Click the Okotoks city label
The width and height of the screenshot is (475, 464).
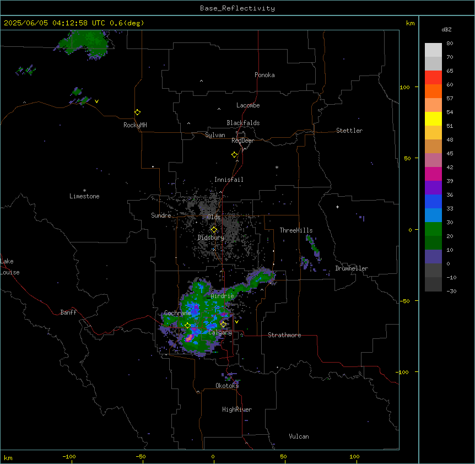click(x=227, y=386)
